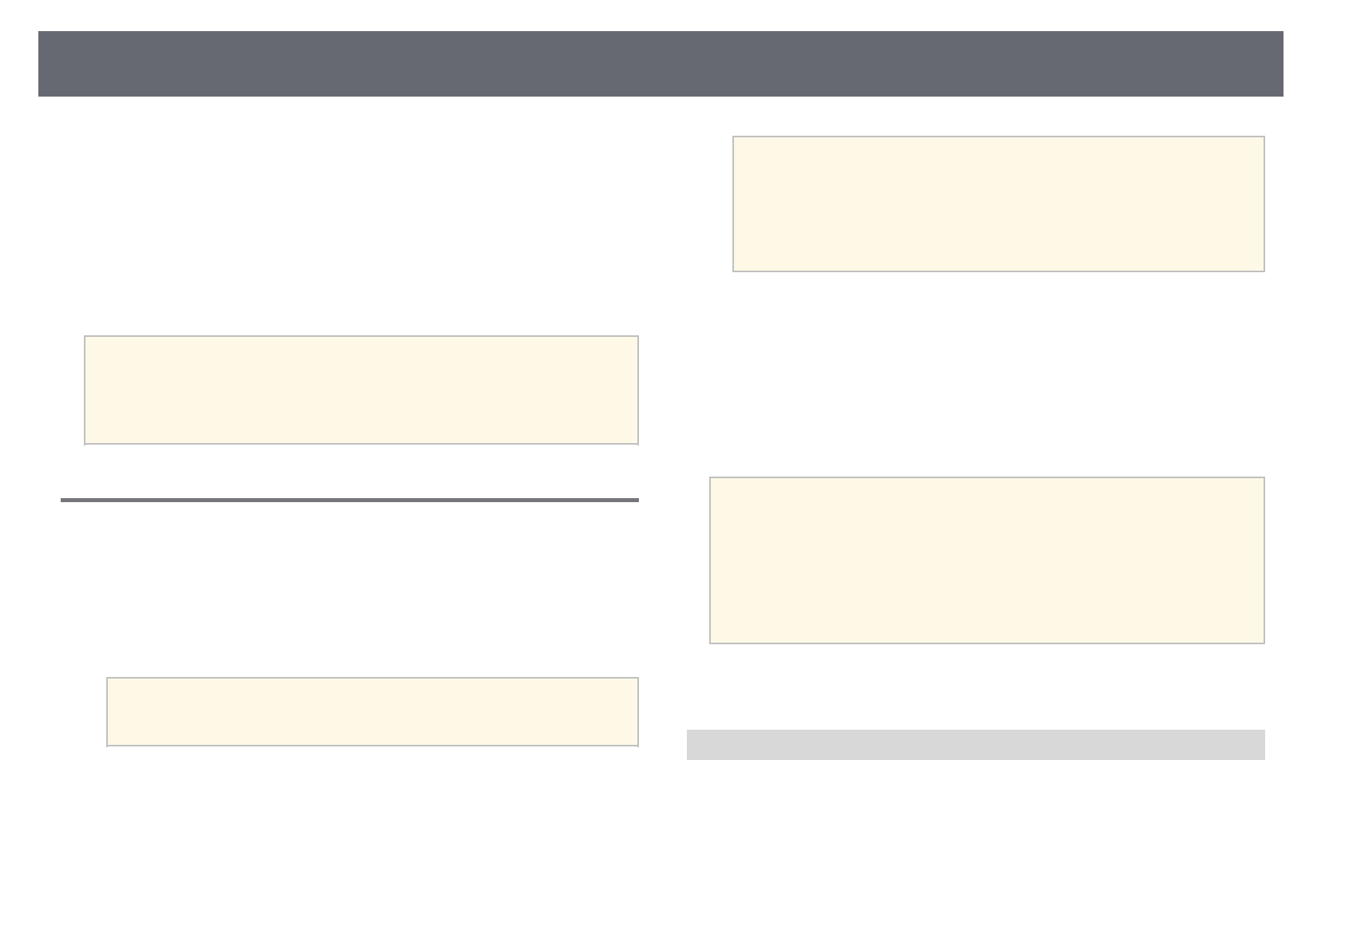Click the dark horizontal divider line
Viewport: 1345px width, 950px height.
350,501
